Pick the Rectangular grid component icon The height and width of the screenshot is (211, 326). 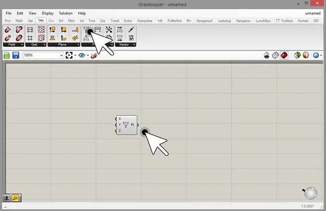click(30, 30)
